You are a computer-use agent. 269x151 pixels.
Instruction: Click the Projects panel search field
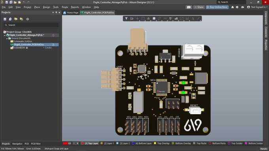tap(31, 25)
